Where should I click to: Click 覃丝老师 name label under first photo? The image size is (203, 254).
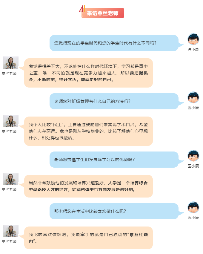9,74
